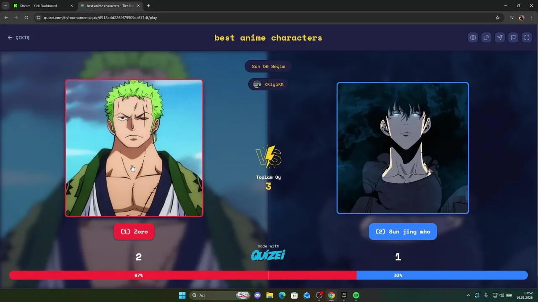The height and width of the screenshot is (302, 538).
Task: Open the volume tray icon
Action: [x=501, y=295]
